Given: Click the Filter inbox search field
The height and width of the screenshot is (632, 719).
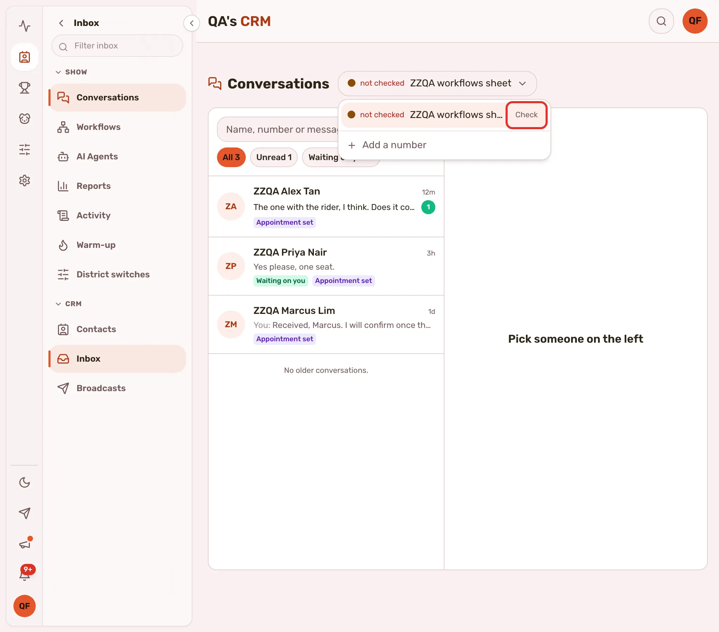Looking at the screenshot, I should pyautogui.click(x=117, y=46).
